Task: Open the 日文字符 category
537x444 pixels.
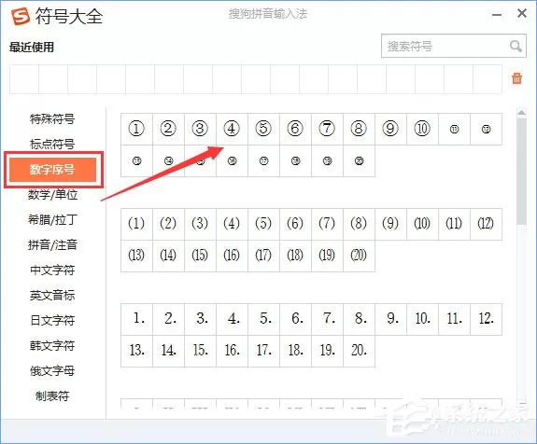Action: [x=52, y=320]
